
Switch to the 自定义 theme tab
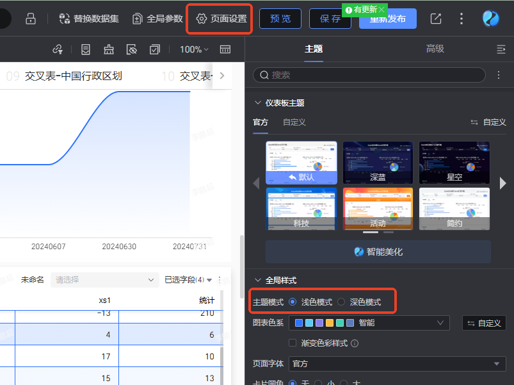tap(294, 122)
